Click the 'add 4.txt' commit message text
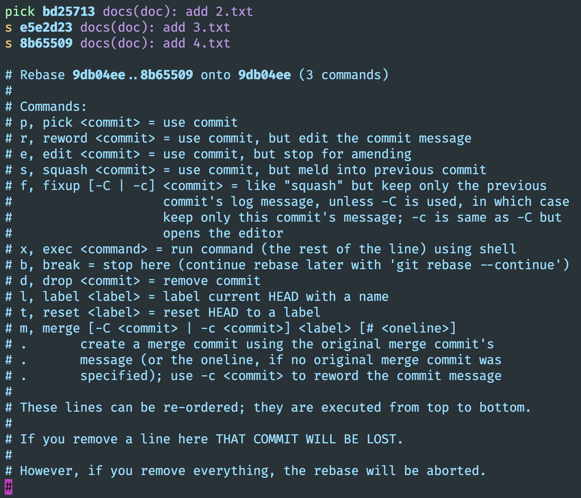 (196, 43)
